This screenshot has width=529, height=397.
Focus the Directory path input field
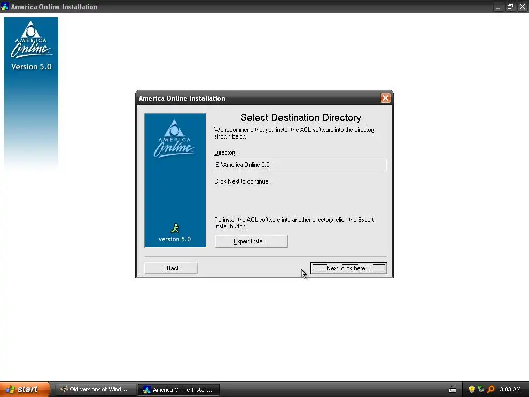pos(300,165)
